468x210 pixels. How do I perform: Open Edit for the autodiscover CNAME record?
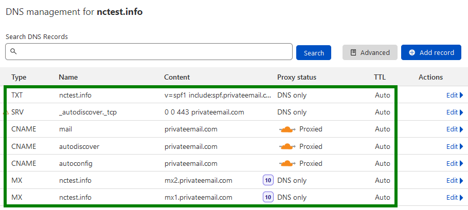(x=455, y=146)
